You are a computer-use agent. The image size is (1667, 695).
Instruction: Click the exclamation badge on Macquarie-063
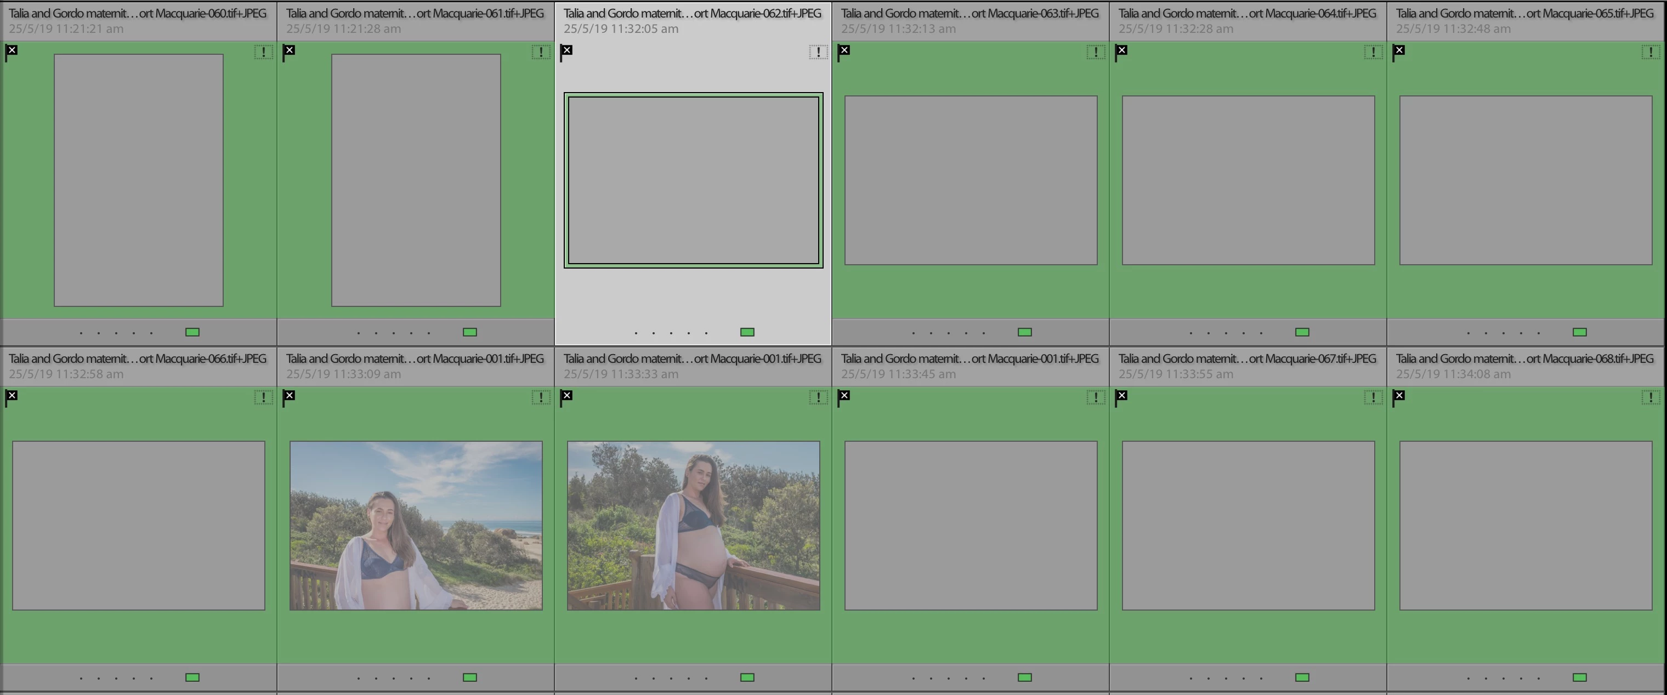[x=1096, y=53]
